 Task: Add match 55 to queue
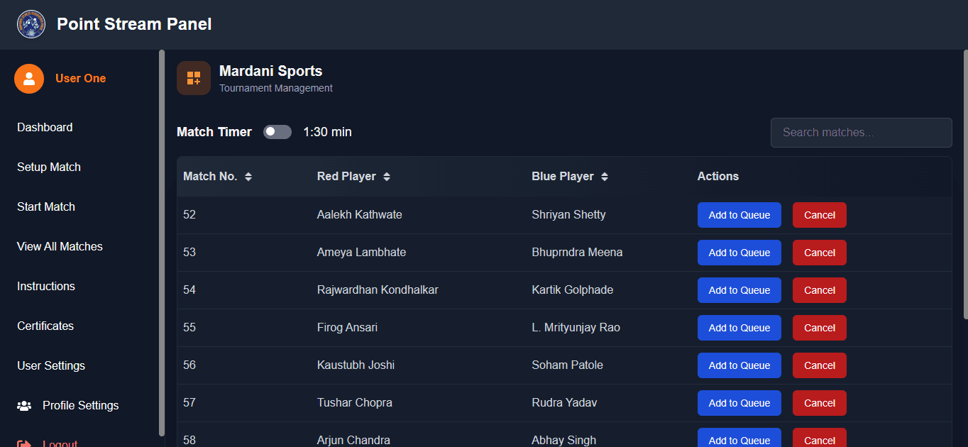click(739, 328)
